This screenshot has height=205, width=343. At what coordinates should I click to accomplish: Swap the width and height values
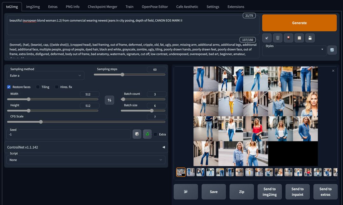point(109,100)
